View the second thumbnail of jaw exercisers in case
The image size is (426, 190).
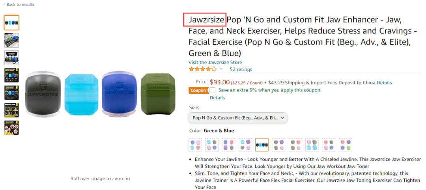click(11, 40)
